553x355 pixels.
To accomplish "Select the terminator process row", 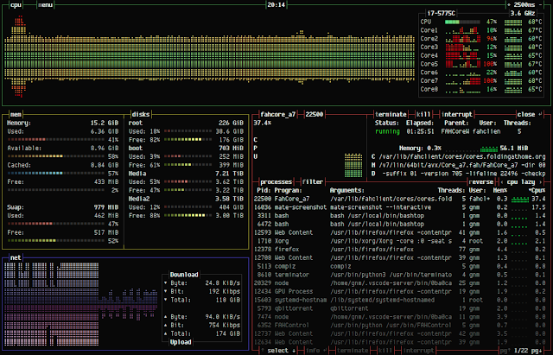I will click(399, 275).
